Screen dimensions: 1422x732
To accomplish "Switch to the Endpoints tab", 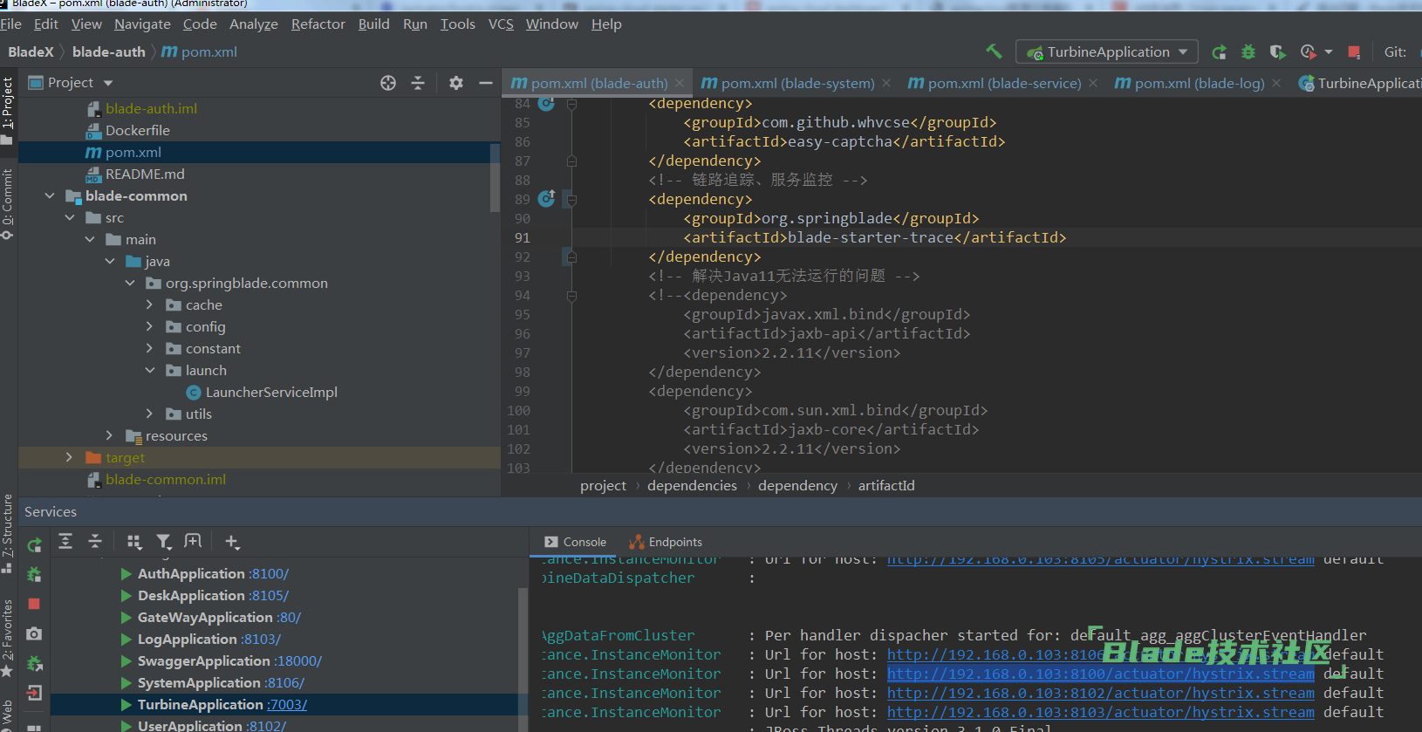I will point(666,542).
